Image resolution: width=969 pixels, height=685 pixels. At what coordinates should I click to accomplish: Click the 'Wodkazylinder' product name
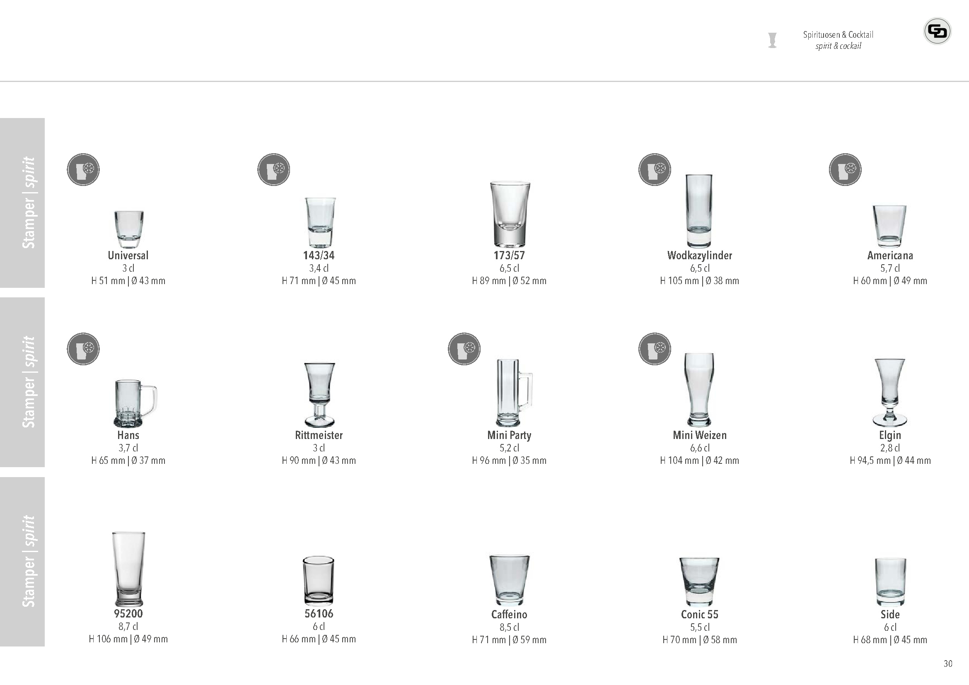coord(700,255)
